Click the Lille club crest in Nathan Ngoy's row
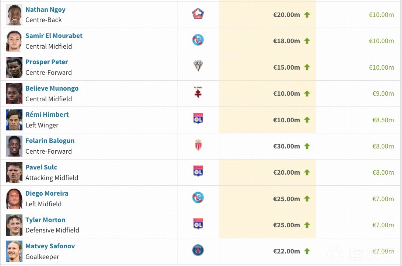Image resolution: width=402 pixels, height=266 pixels. coord(198,14)
